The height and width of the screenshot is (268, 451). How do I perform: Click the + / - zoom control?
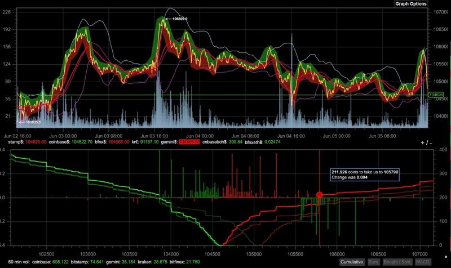(426, 143)
